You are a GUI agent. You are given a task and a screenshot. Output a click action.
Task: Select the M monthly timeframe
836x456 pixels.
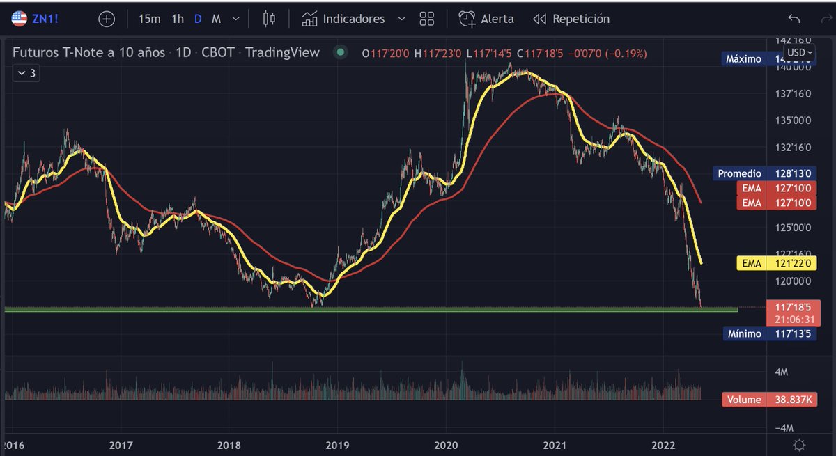(216, 19)
